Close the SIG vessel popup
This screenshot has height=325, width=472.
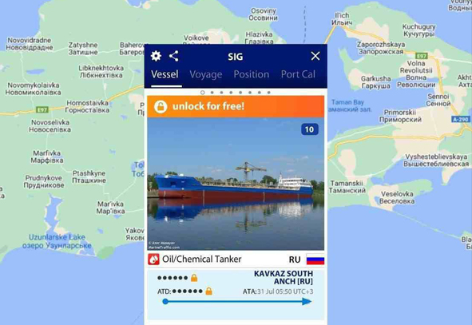click(x=315, y=56)
